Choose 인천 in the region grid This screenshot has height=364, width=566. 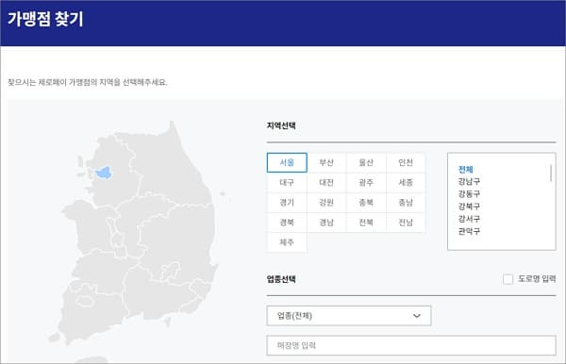pos(406,162)
